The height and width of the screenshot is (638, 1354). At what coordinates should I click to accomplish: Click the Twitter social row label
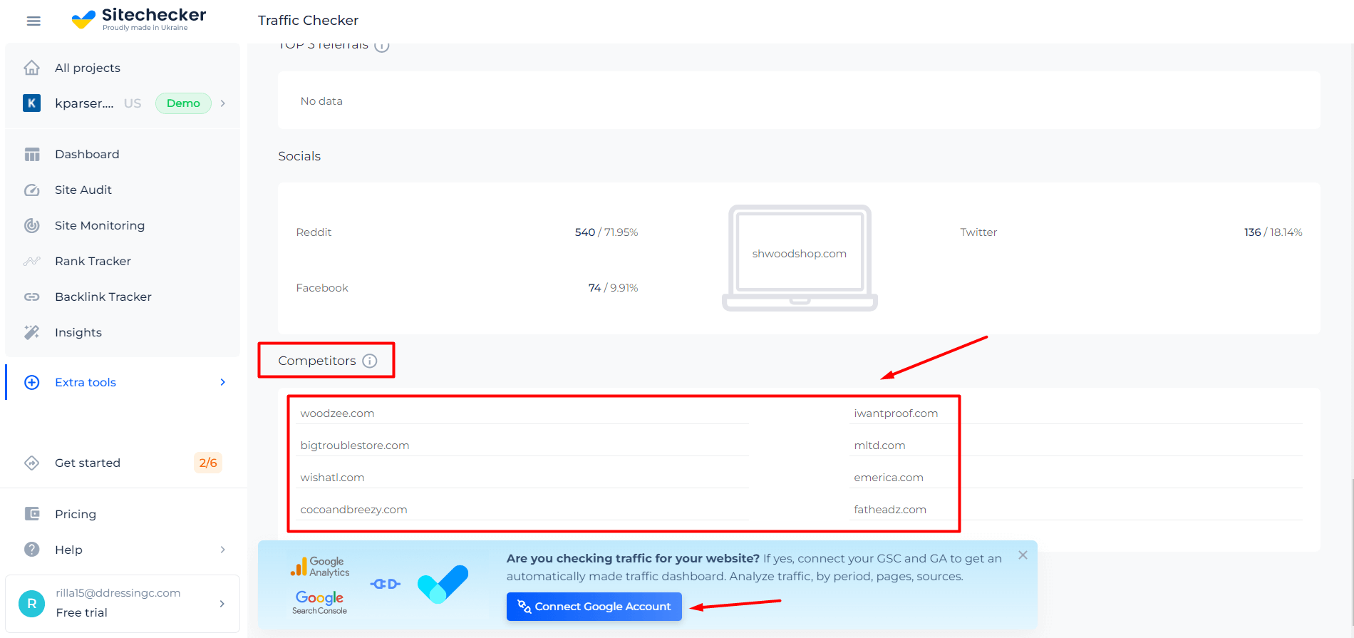(978, 232)
